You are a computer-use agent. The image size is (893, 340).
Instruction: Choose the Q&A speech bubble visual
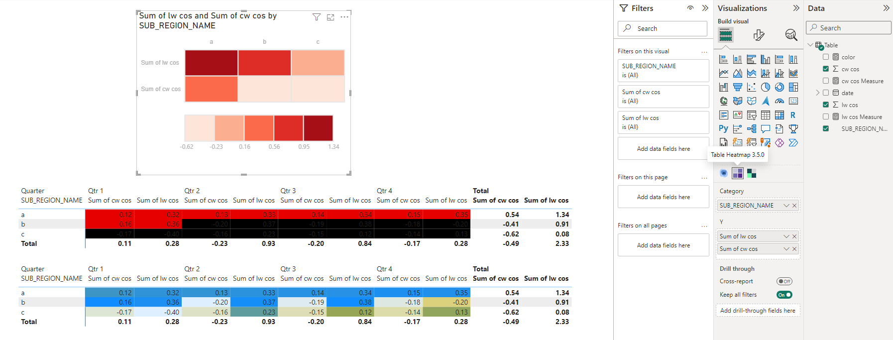click(766, 128)
